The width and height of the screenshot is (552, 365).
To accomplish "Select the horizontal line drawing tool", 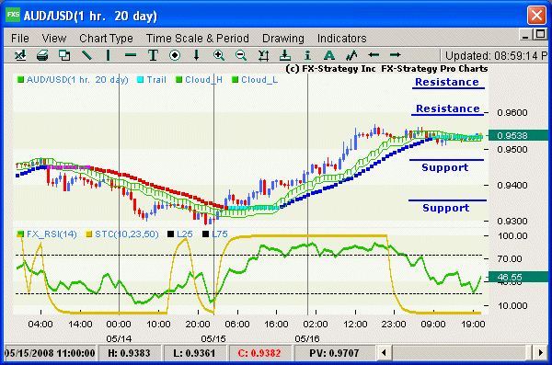I will point(131,55).
